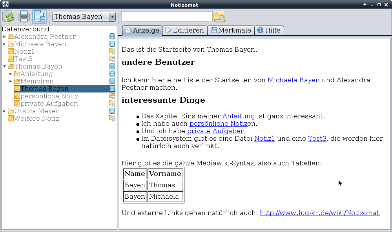Expand the Anleitung folder

[11, 74]
